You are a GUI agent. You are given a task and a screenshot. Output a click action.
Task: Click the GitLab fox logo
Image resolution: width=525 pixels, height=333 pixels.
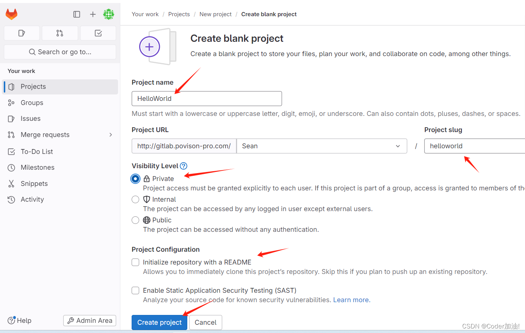(x=11, y=14)
